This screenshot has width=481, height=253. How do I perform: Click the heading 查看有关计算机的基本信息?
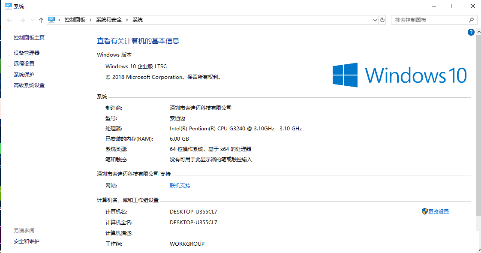pos(138,41)
